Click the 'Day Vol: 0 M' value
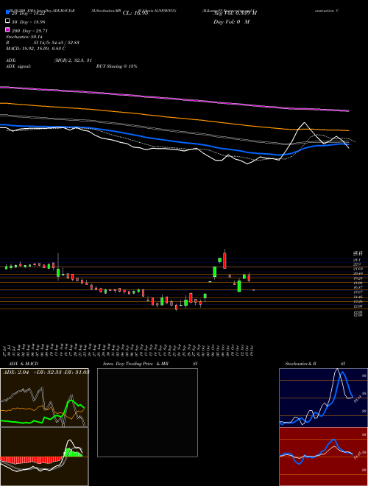This screenshot has width=368, height=486. coord(231,22)
